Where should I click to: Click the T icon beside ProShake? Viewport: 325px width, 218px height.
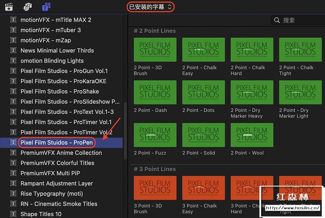tap(13, 91)
